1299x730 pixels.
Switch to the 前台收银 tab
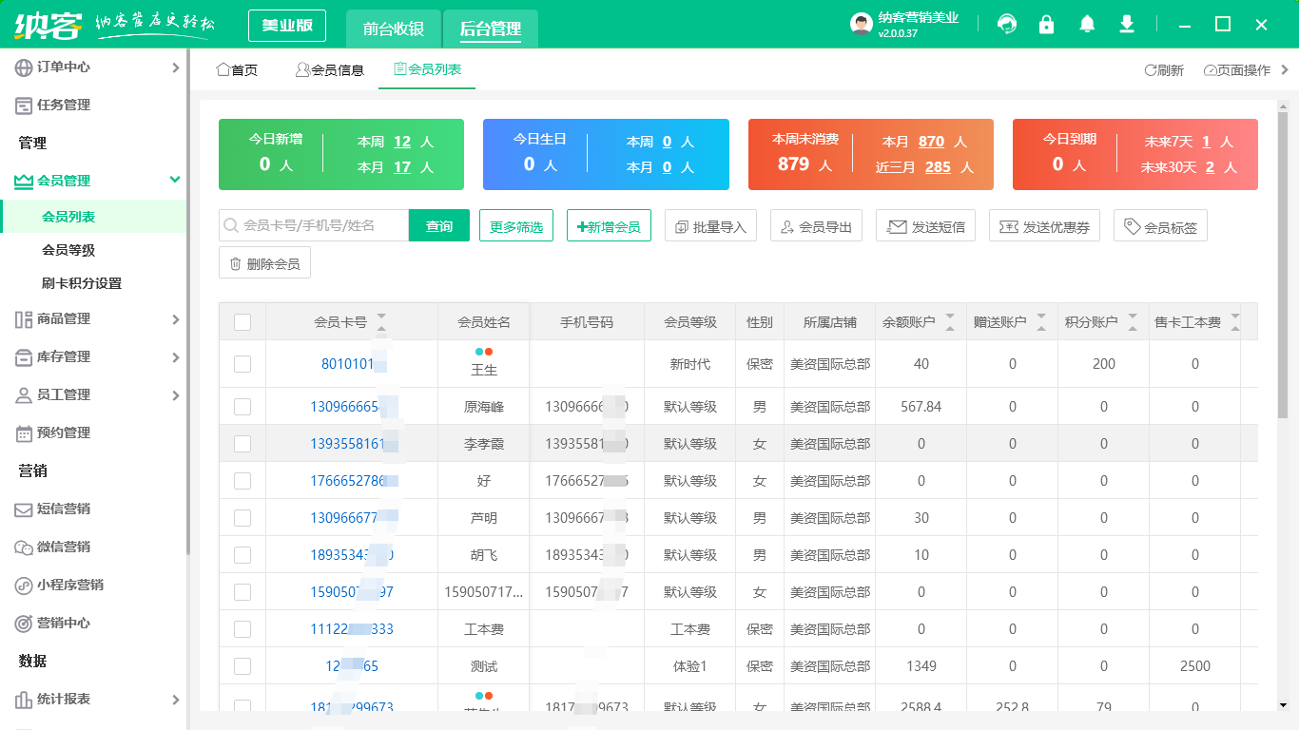pos(394,29)
